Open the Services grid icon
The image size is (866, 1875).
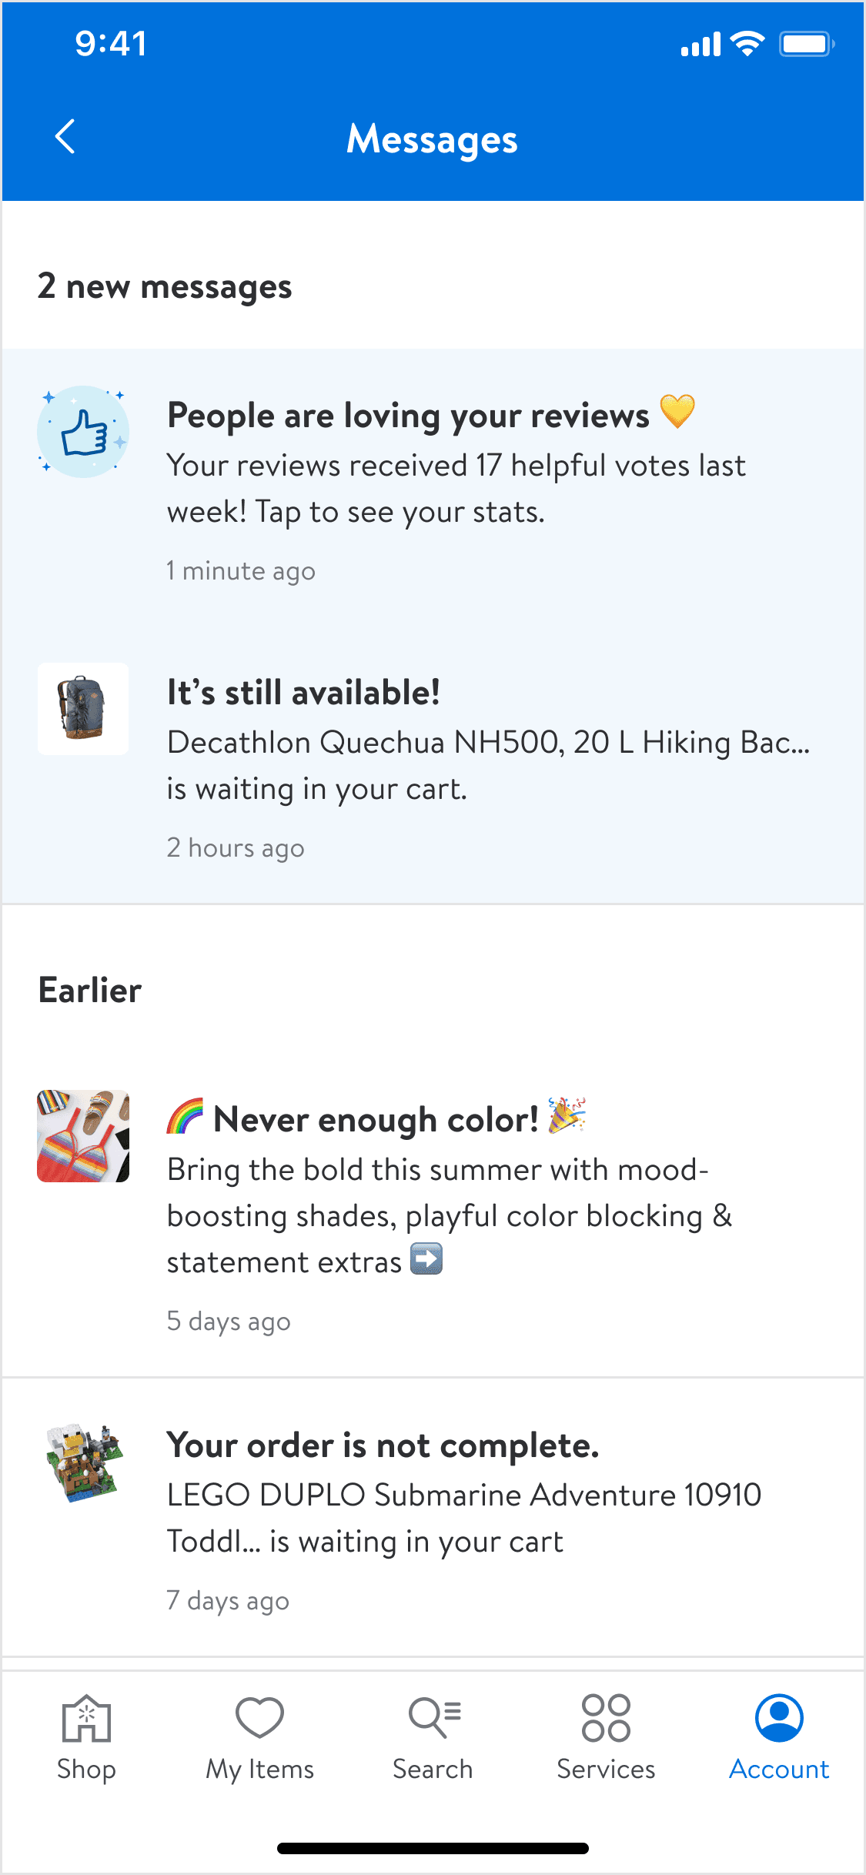click(606, 1717)
